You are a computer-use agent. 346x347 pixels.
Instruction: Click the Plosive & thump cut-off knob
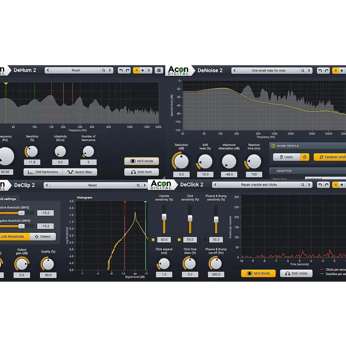click(x=216, y=264)
